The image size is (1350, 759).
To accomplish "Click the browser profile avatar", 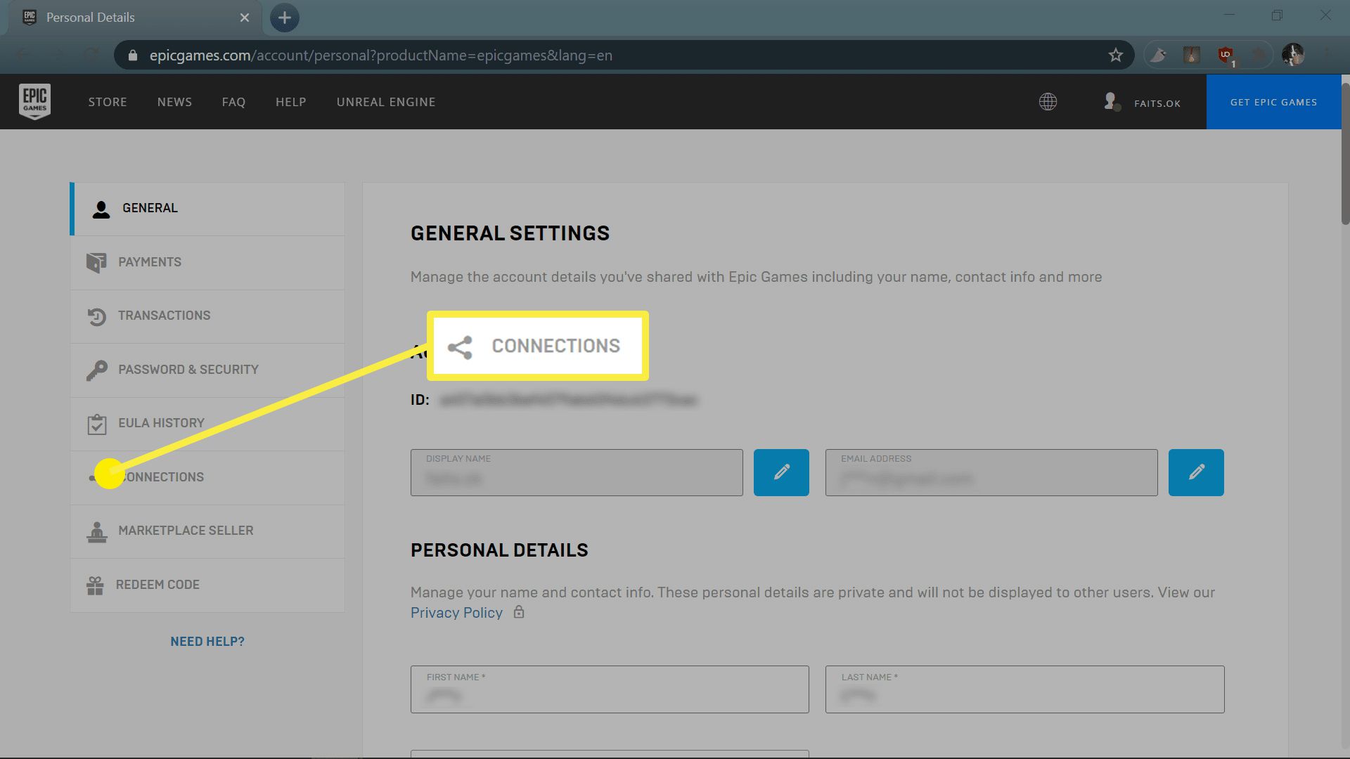I will click(1292, 55).
